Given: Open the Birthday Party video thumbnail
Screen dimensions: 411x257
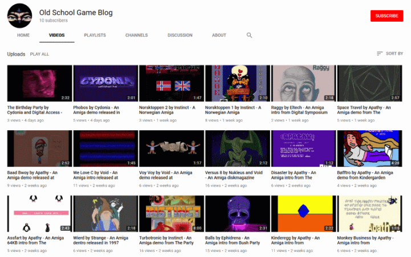Looking at the screenshot, I should (x=39, y=83).
